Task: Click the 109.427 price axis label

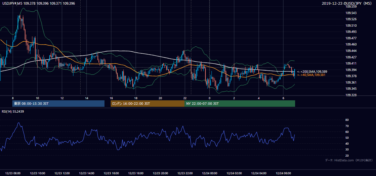Action: point(351,57)
